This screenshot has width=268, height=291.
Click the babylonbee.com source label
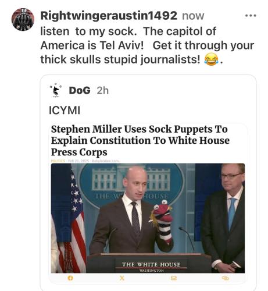(x=105, y=161)
